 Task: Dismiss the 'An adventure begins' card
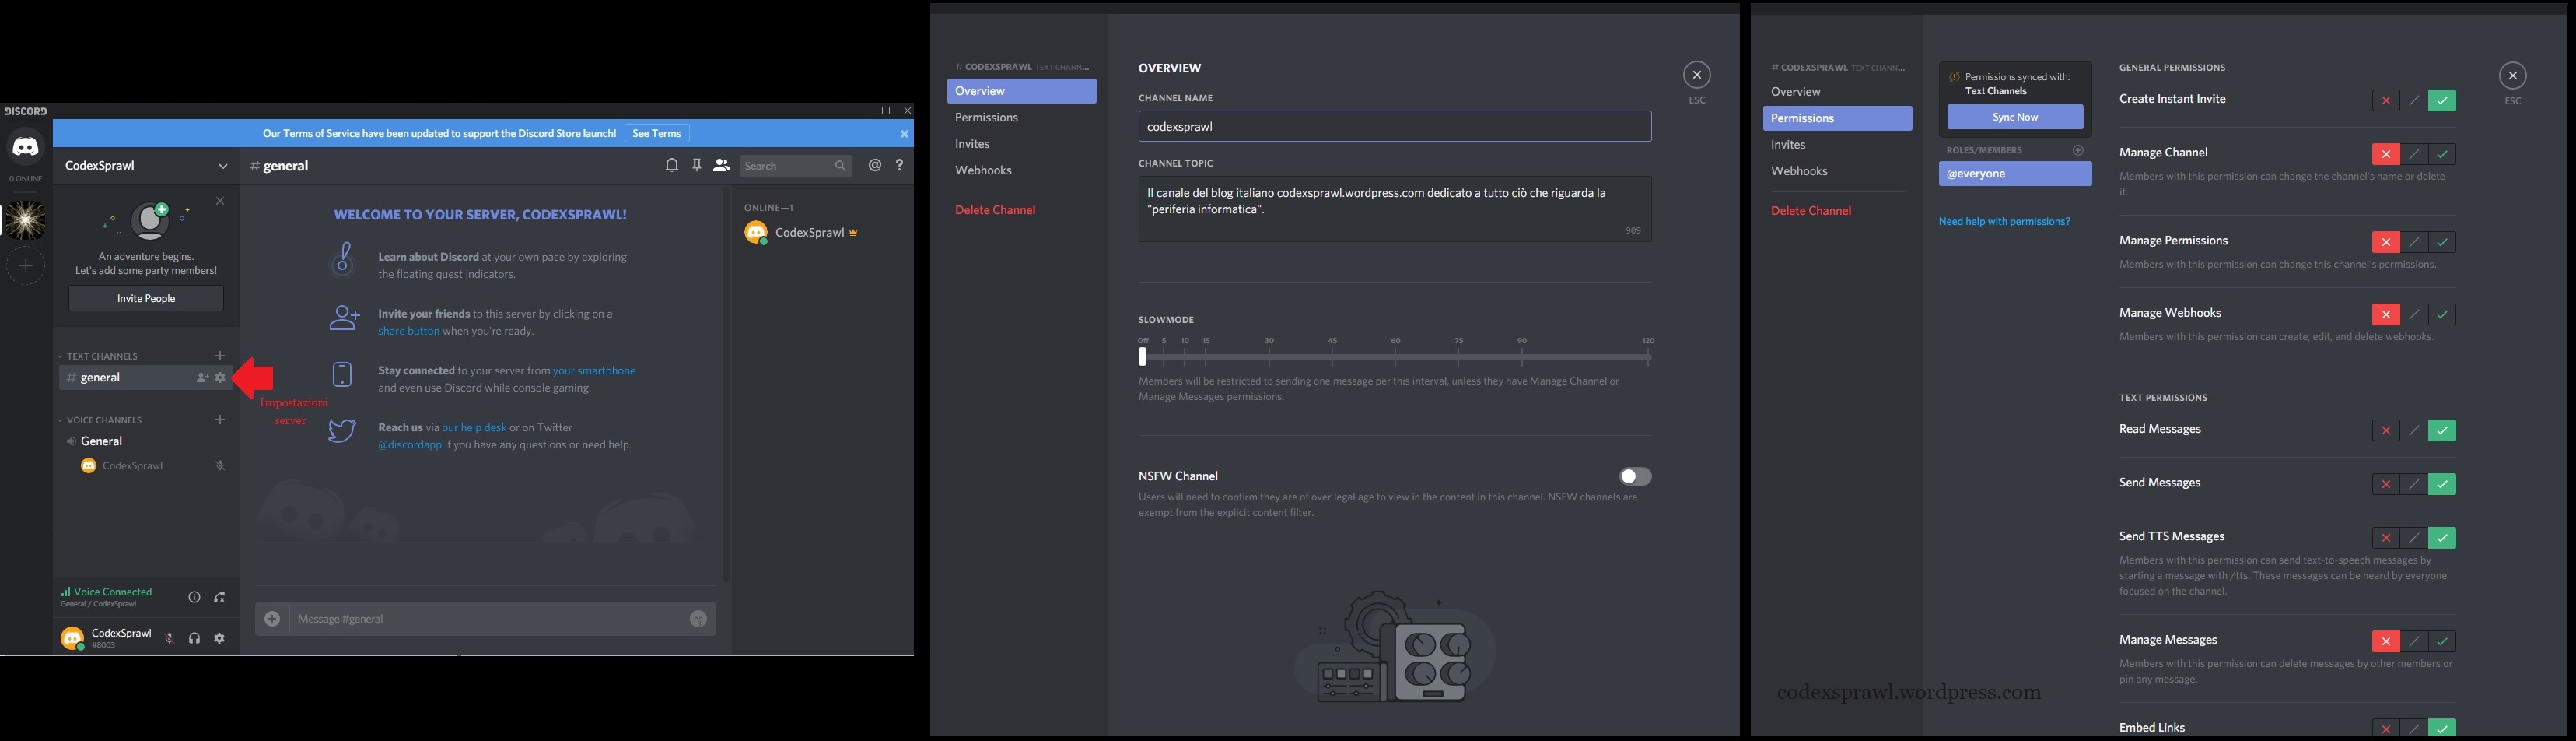tap(220, 202)
